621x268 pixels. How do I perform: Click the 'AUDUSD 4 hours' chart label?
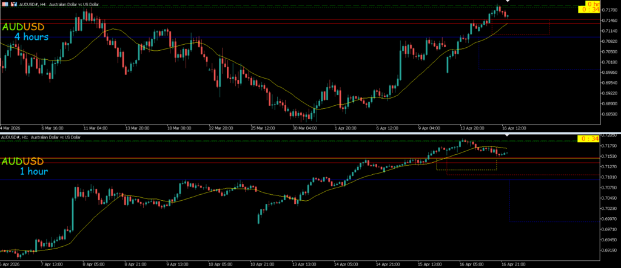(x=26, y=32)
